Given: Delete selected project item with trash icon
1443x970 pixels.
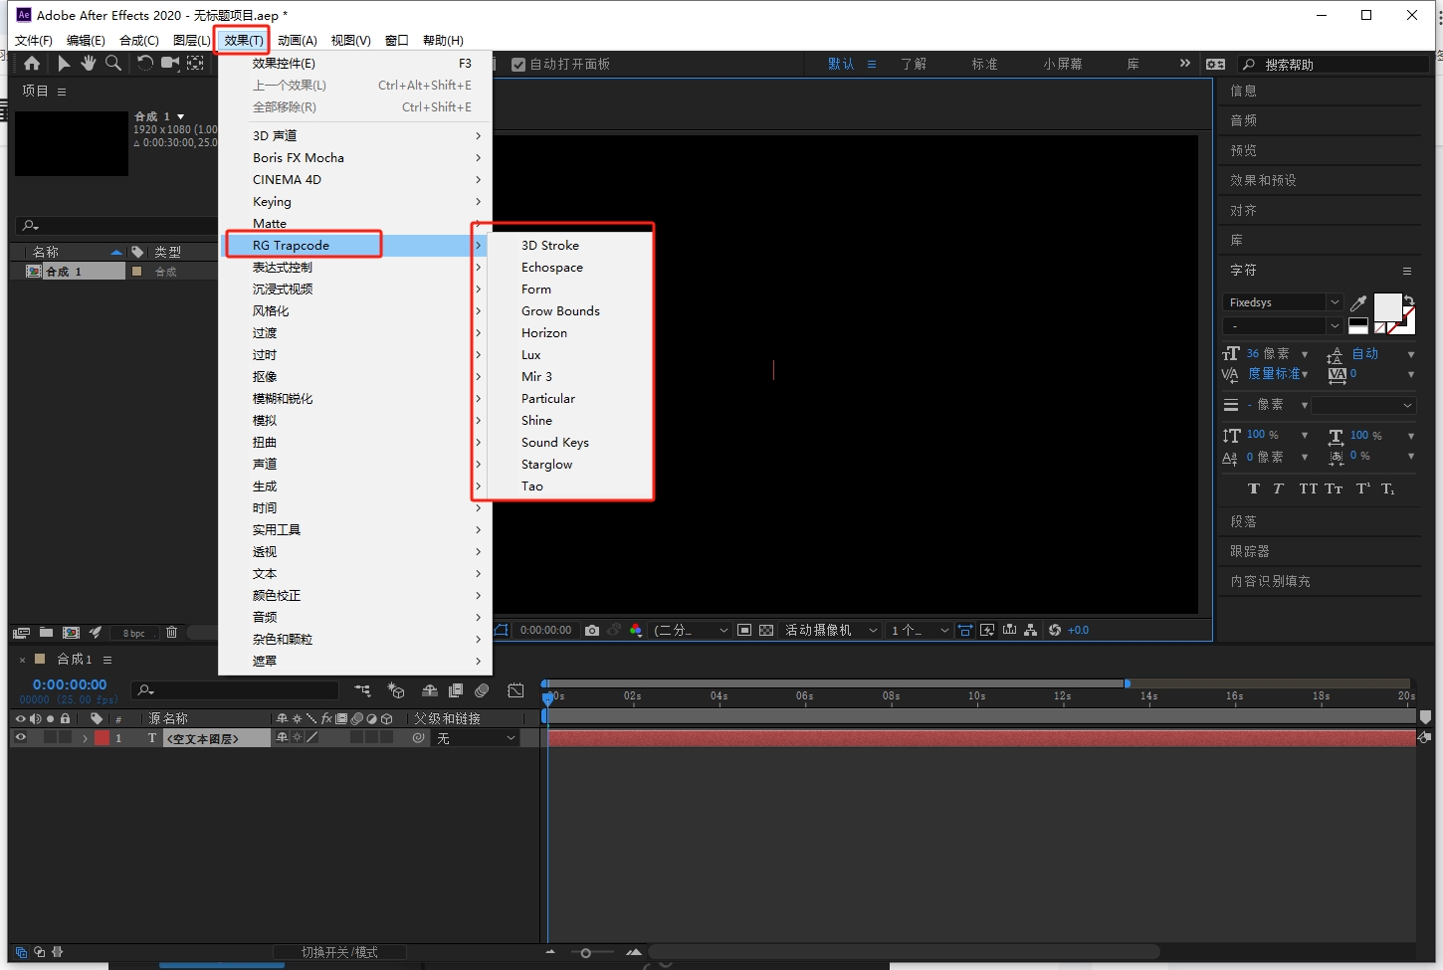Looking at the screenshot, I should coord(171,633).
